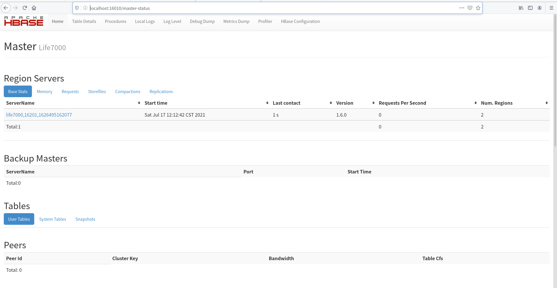Click the Peer Id column header
557x288 pixels.
[x=14, y=258]
